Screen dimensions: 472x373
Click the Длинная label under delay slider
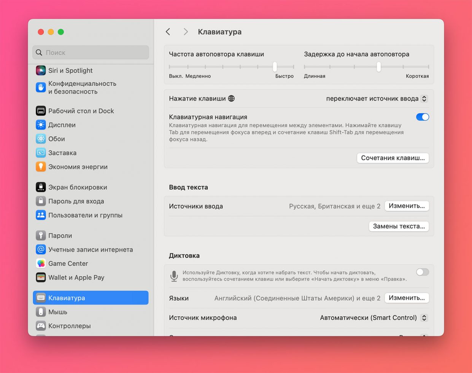315,76
